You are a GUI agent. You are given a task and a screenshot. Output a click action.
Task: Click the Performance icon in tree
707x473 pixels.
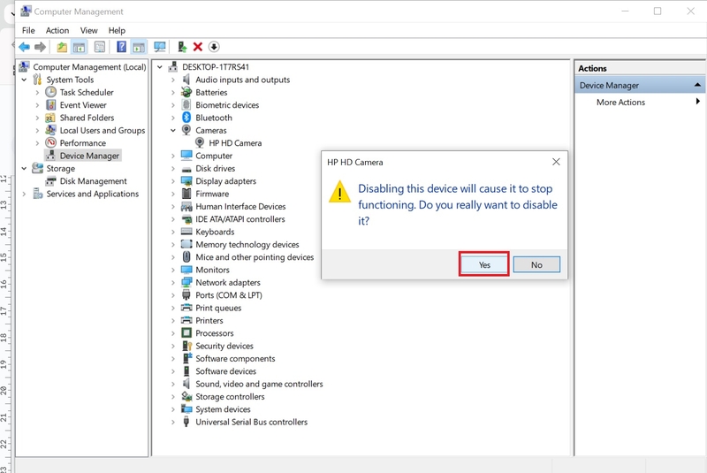(x=51, y=143)
